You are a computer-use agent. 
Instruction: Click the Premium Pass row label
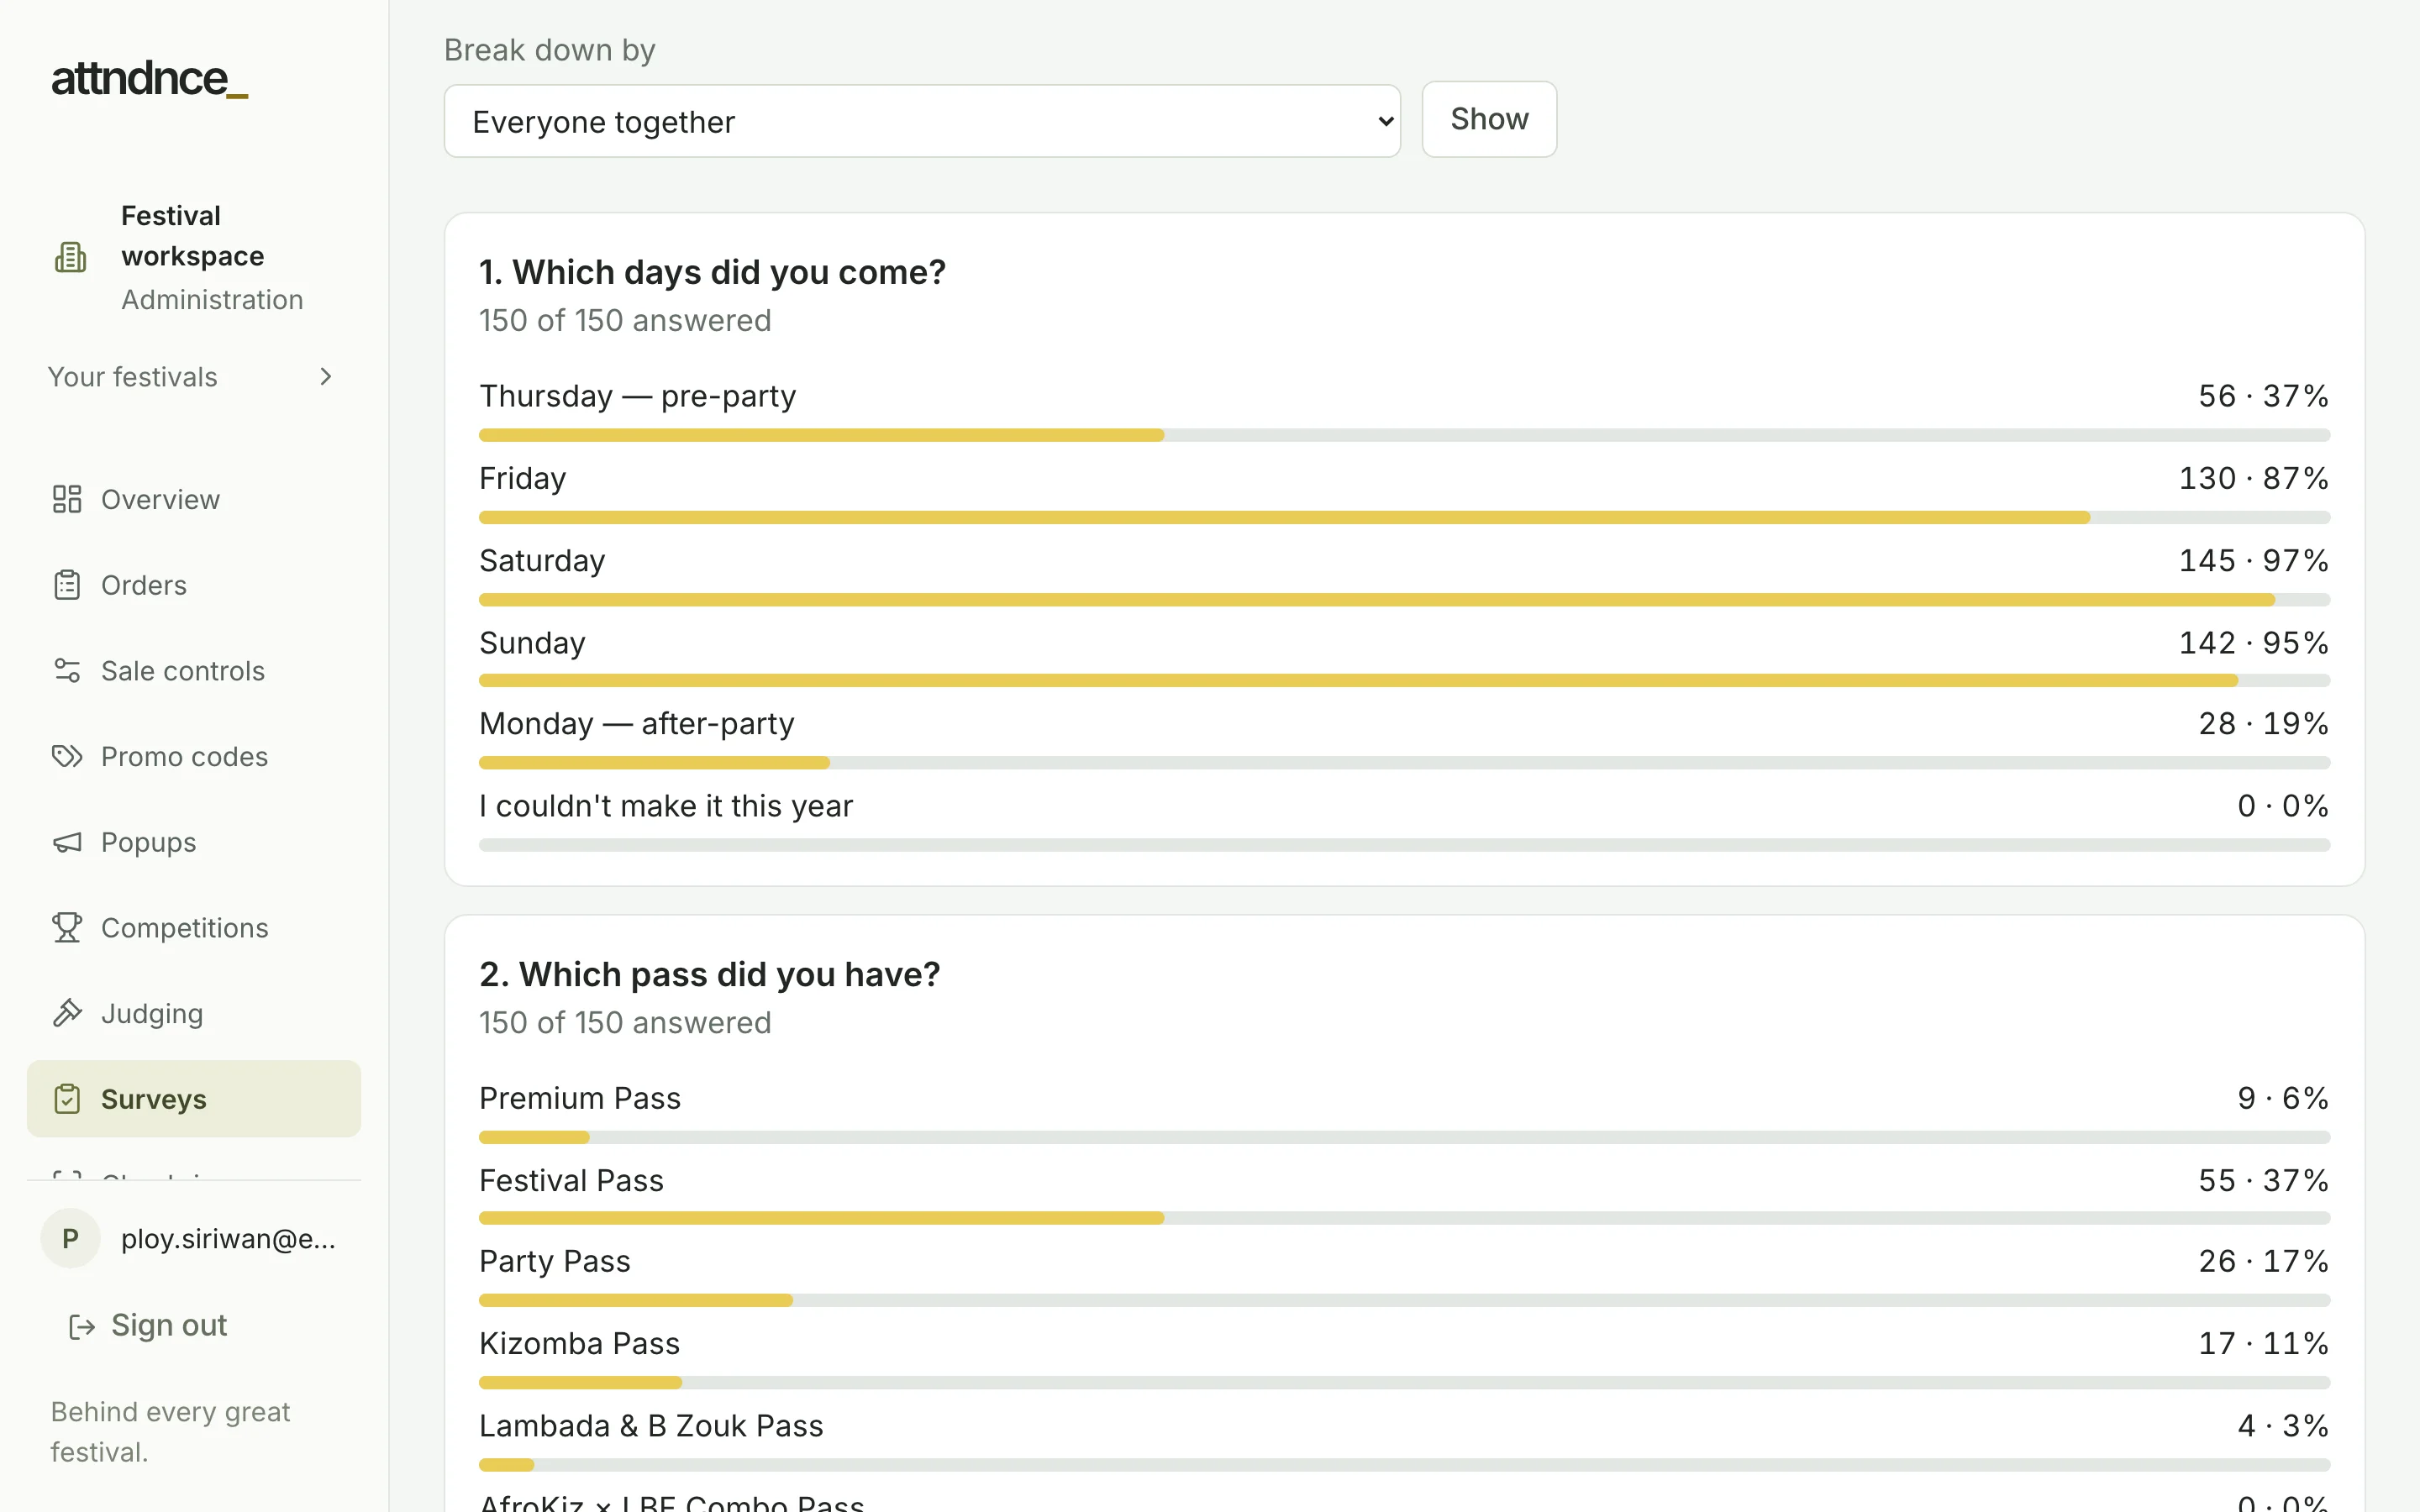pos(580,1098)
